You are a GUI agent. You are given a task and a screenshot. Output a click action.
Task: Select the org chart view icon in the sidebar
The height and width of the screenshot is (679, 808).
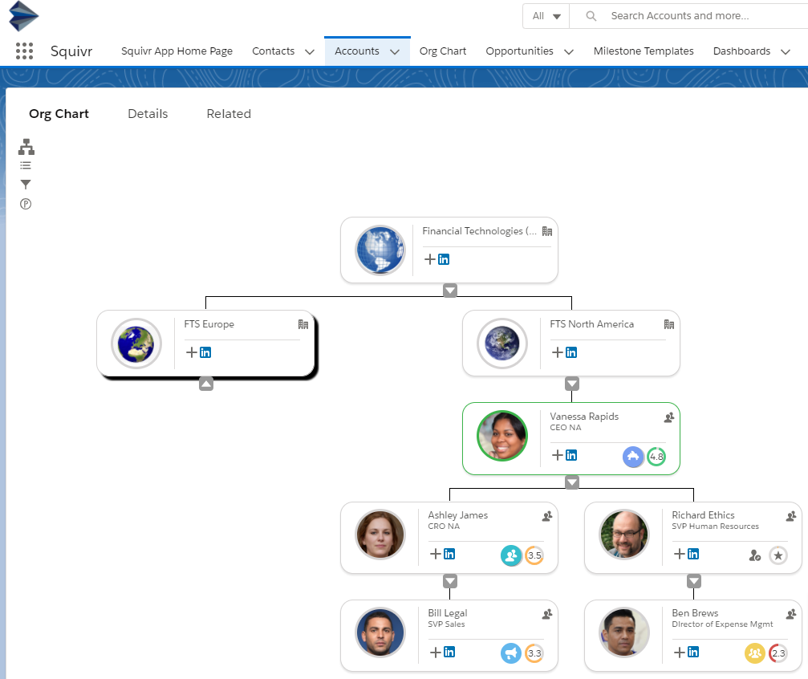tap(25, 147)
